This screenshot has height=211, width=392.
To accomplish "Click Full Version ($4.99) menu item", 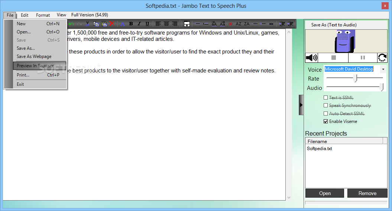I will (90, 15).
